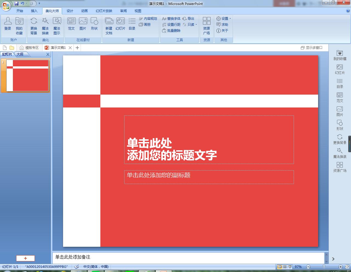Open Quick Access Toolbar customize dropdown
This screenshot has width=351, height=272.
coord(39,4)
